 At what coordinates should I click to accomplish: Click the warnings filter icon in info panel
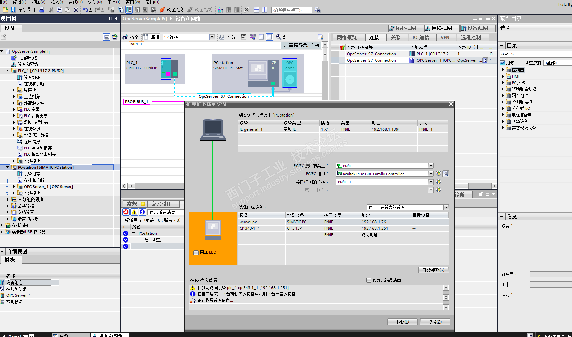tap(134, 212)
